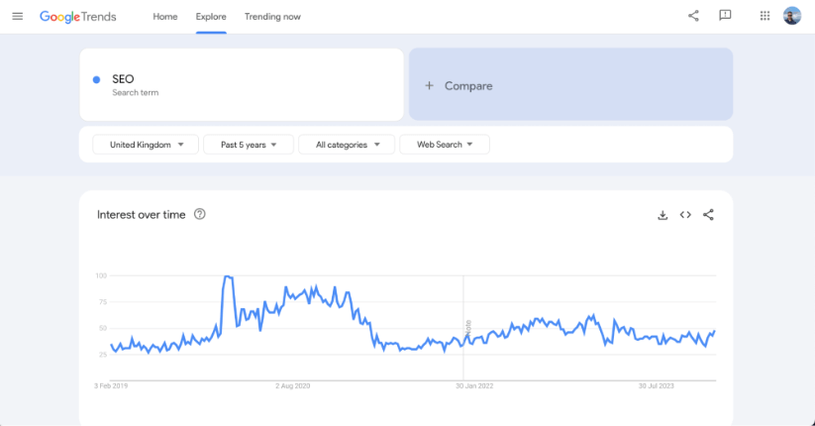Click the Google Trends logo
This screenshot has width=815, height=426.
point(77,17)
